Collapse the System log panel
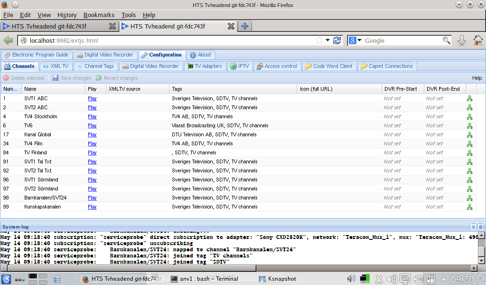The height and width of the screenshot is (285, 486). (473, 227)
